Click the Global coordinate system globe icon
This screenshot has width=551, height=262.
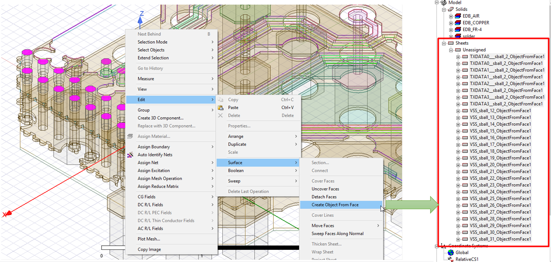[x=451, y=253]
